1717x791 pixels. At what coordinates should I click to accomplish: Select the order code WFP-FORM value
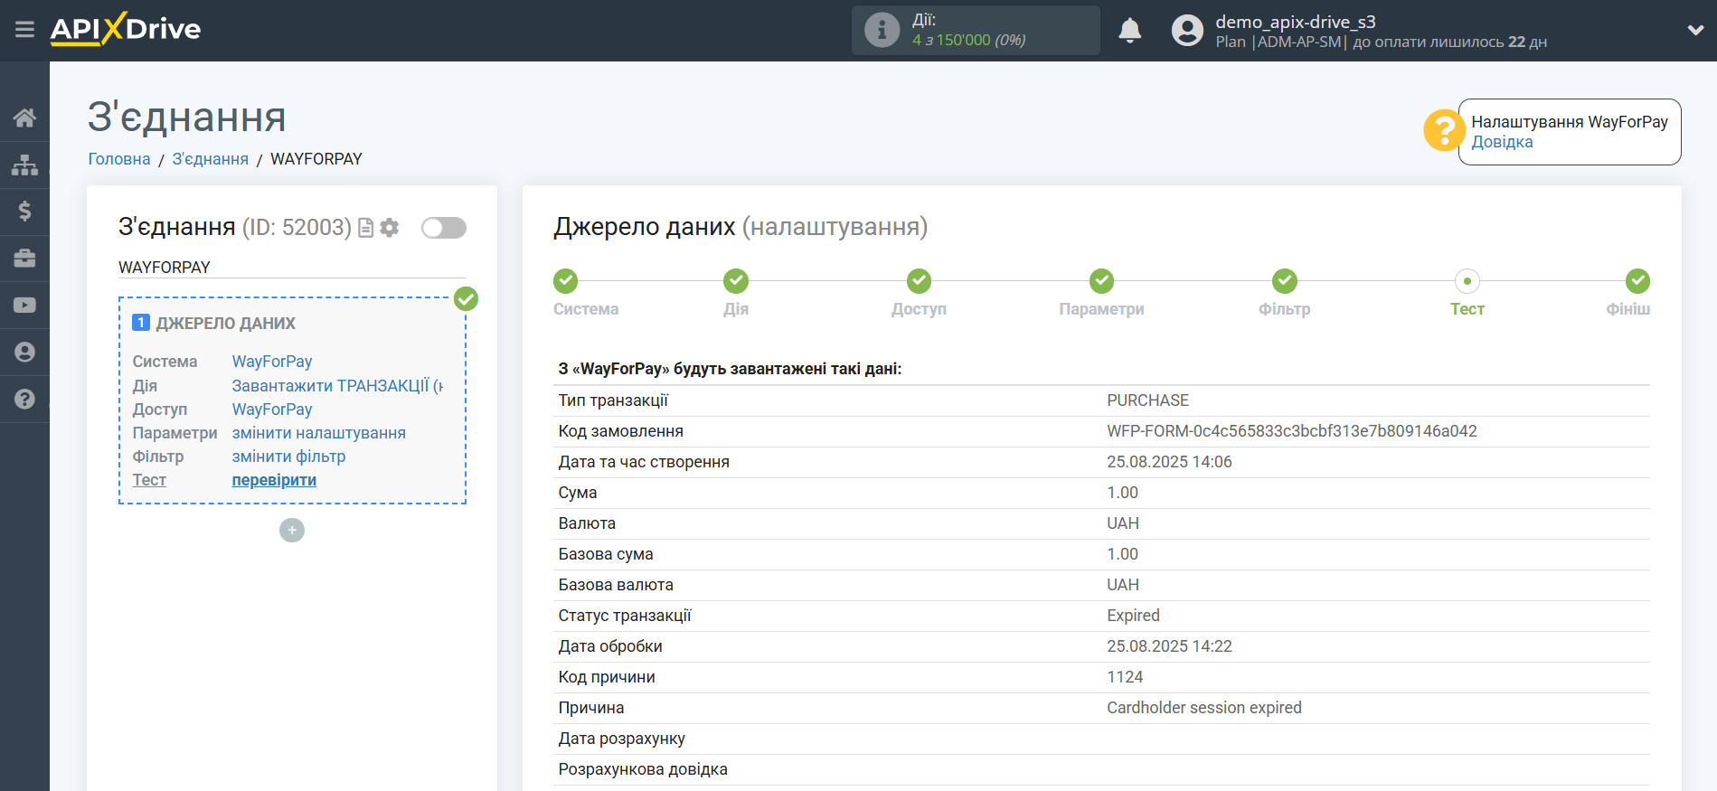pos(1291,431)
